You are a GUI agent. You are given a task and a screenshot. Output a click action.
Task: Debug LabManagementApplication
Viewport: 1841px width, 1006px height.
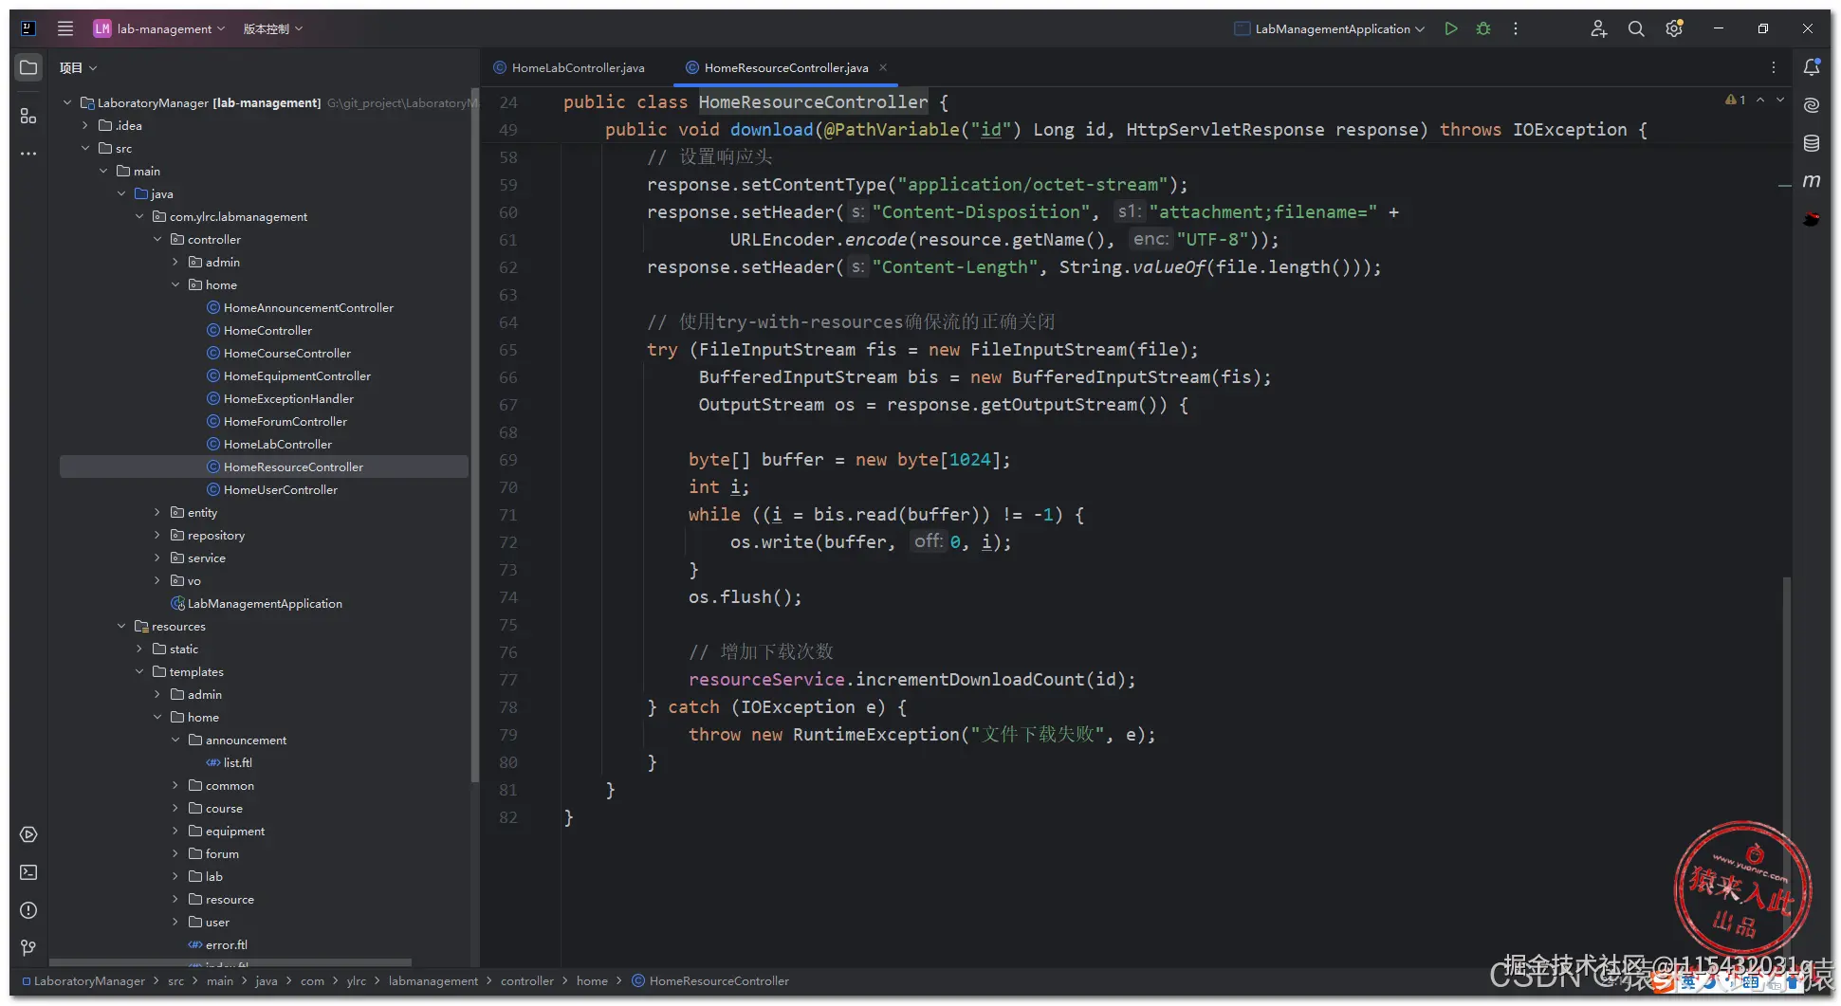[1483, 28]
